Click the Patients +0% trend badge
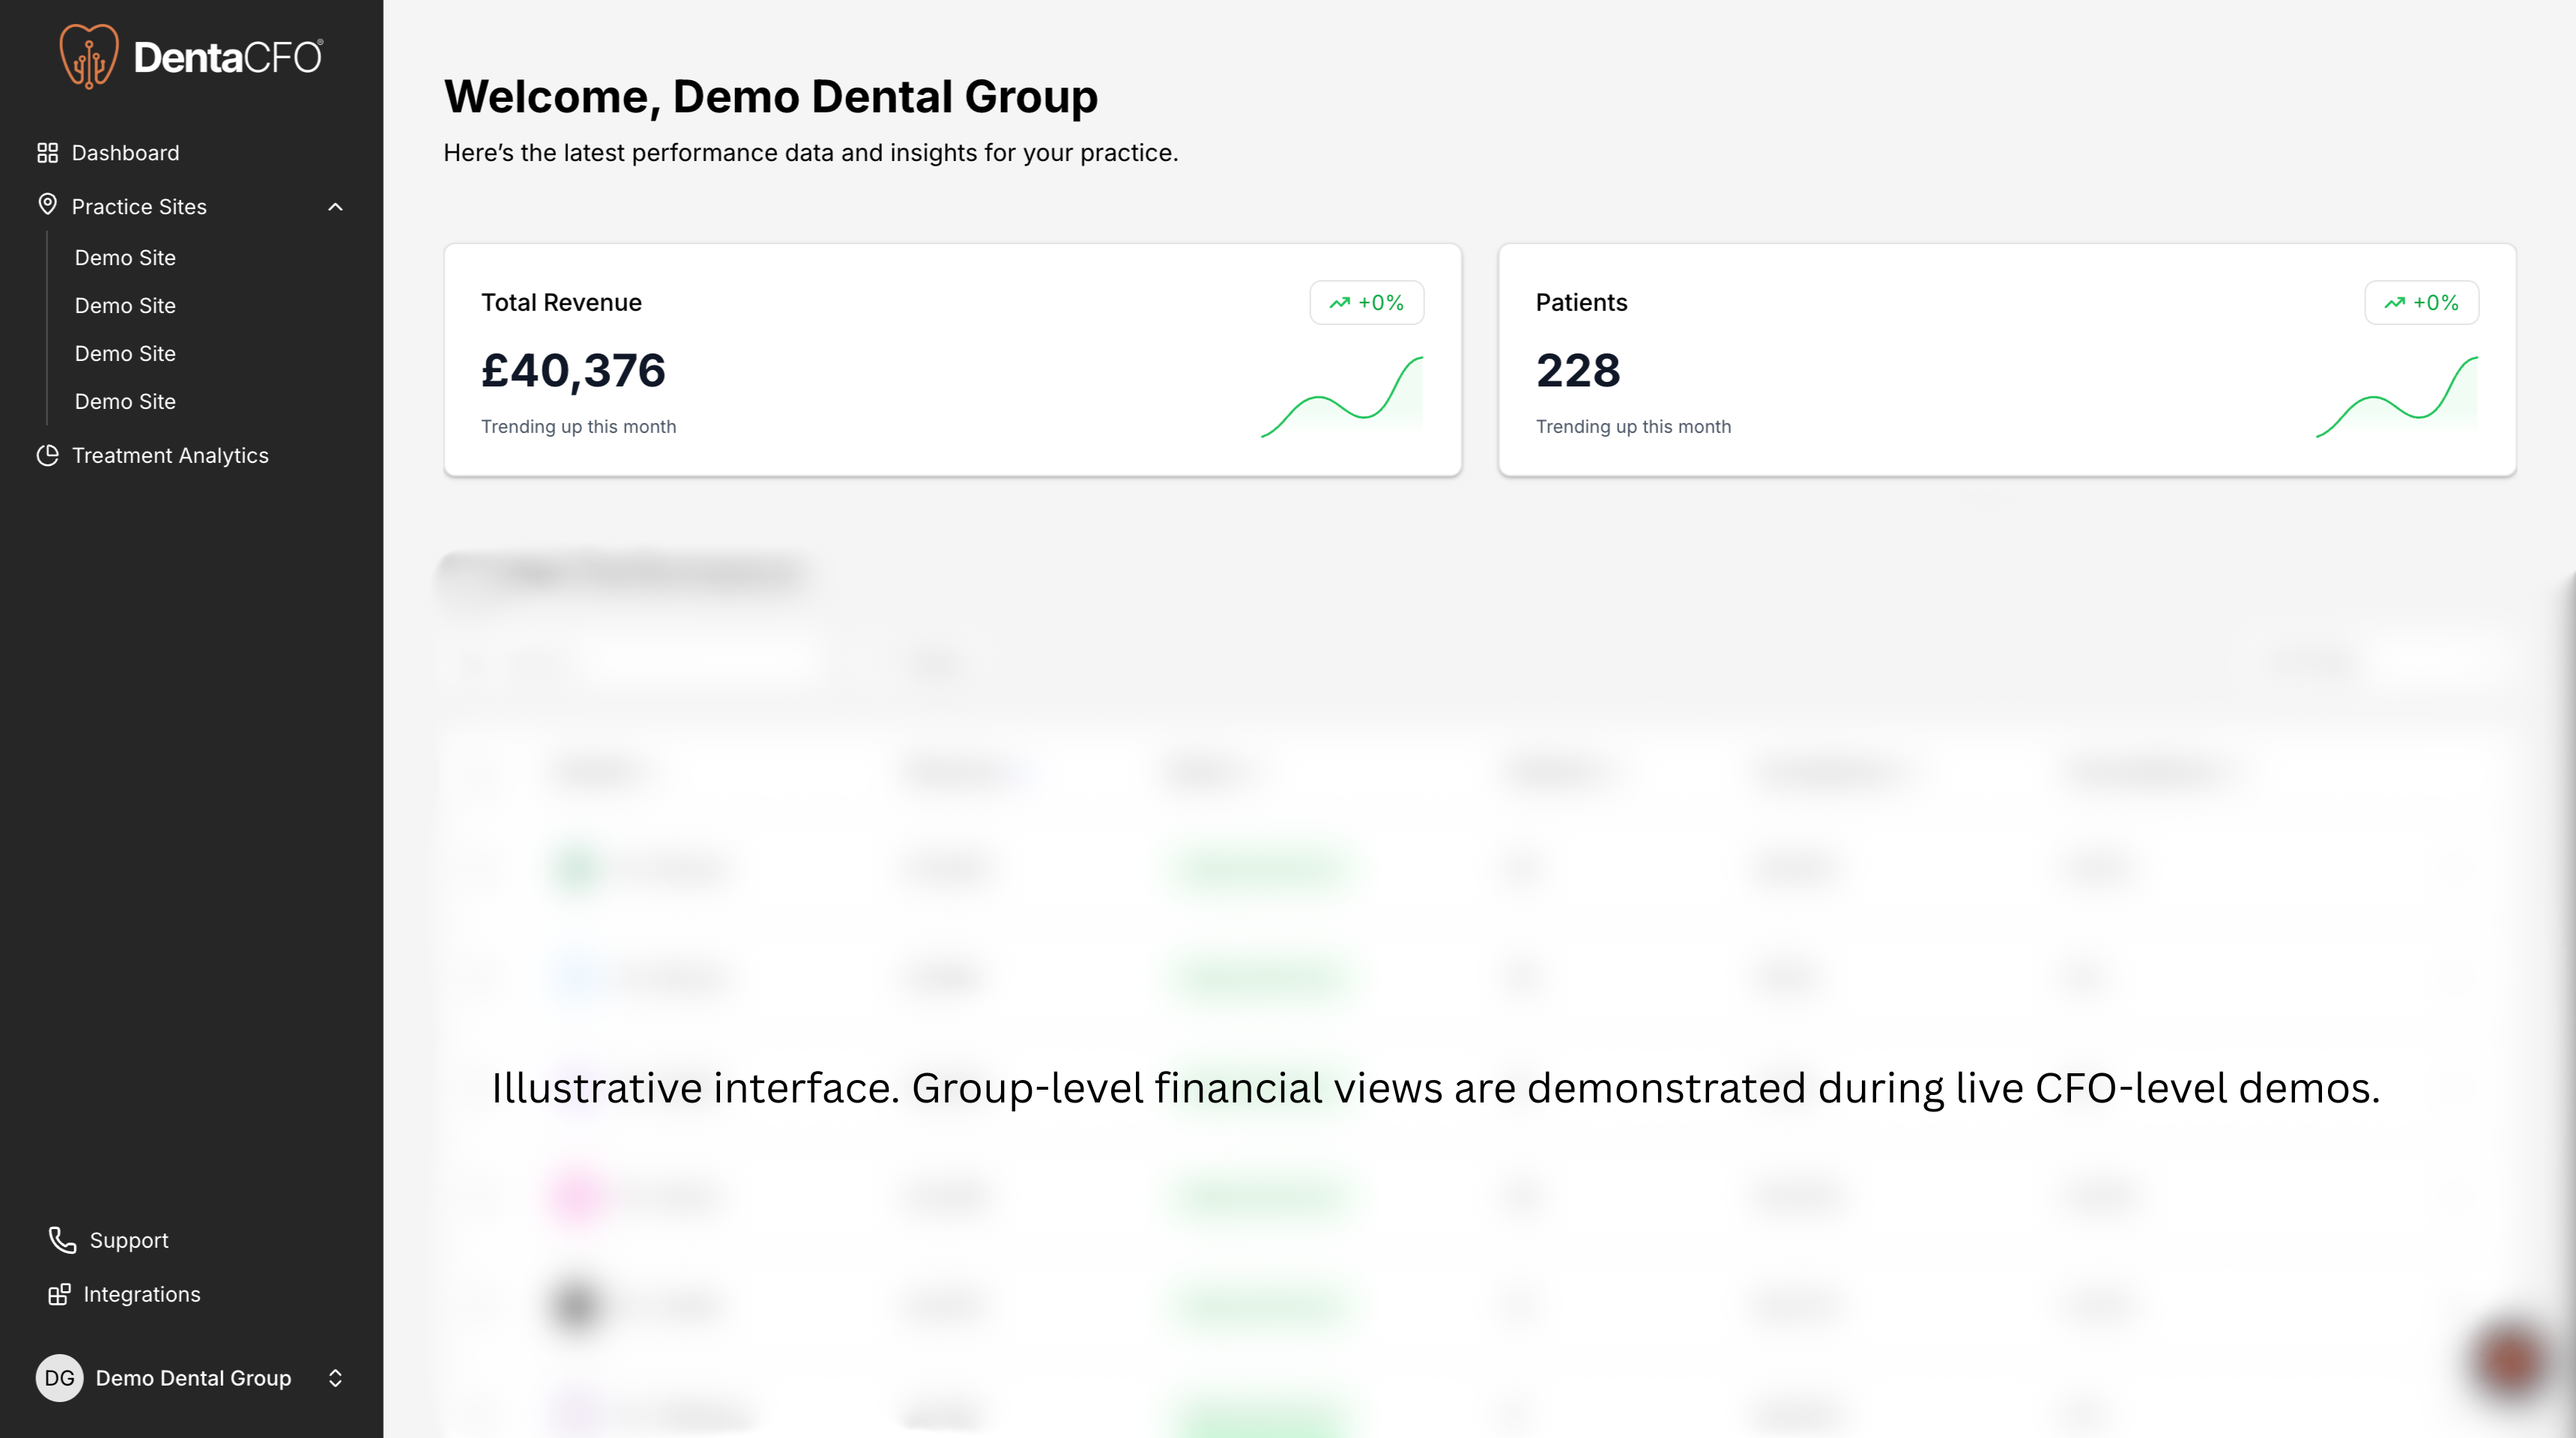 pyautogui.click(x=2421, y=303)
